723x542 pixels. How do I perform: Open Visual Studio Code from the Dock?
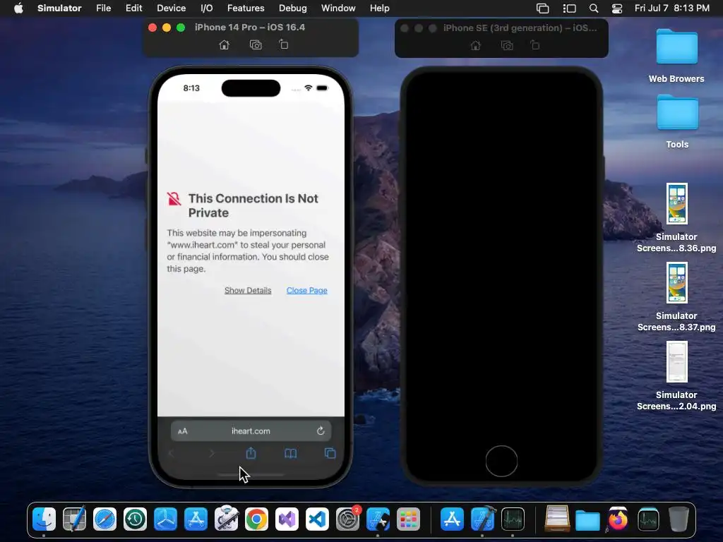pos(317,519)
